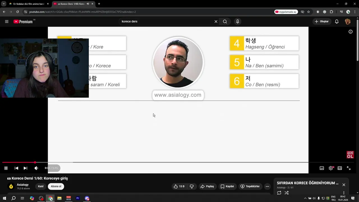The height and width of the screenshot is (202, 359).
Task: Show hidden system tray icons
Action: [x=305, y=198]
